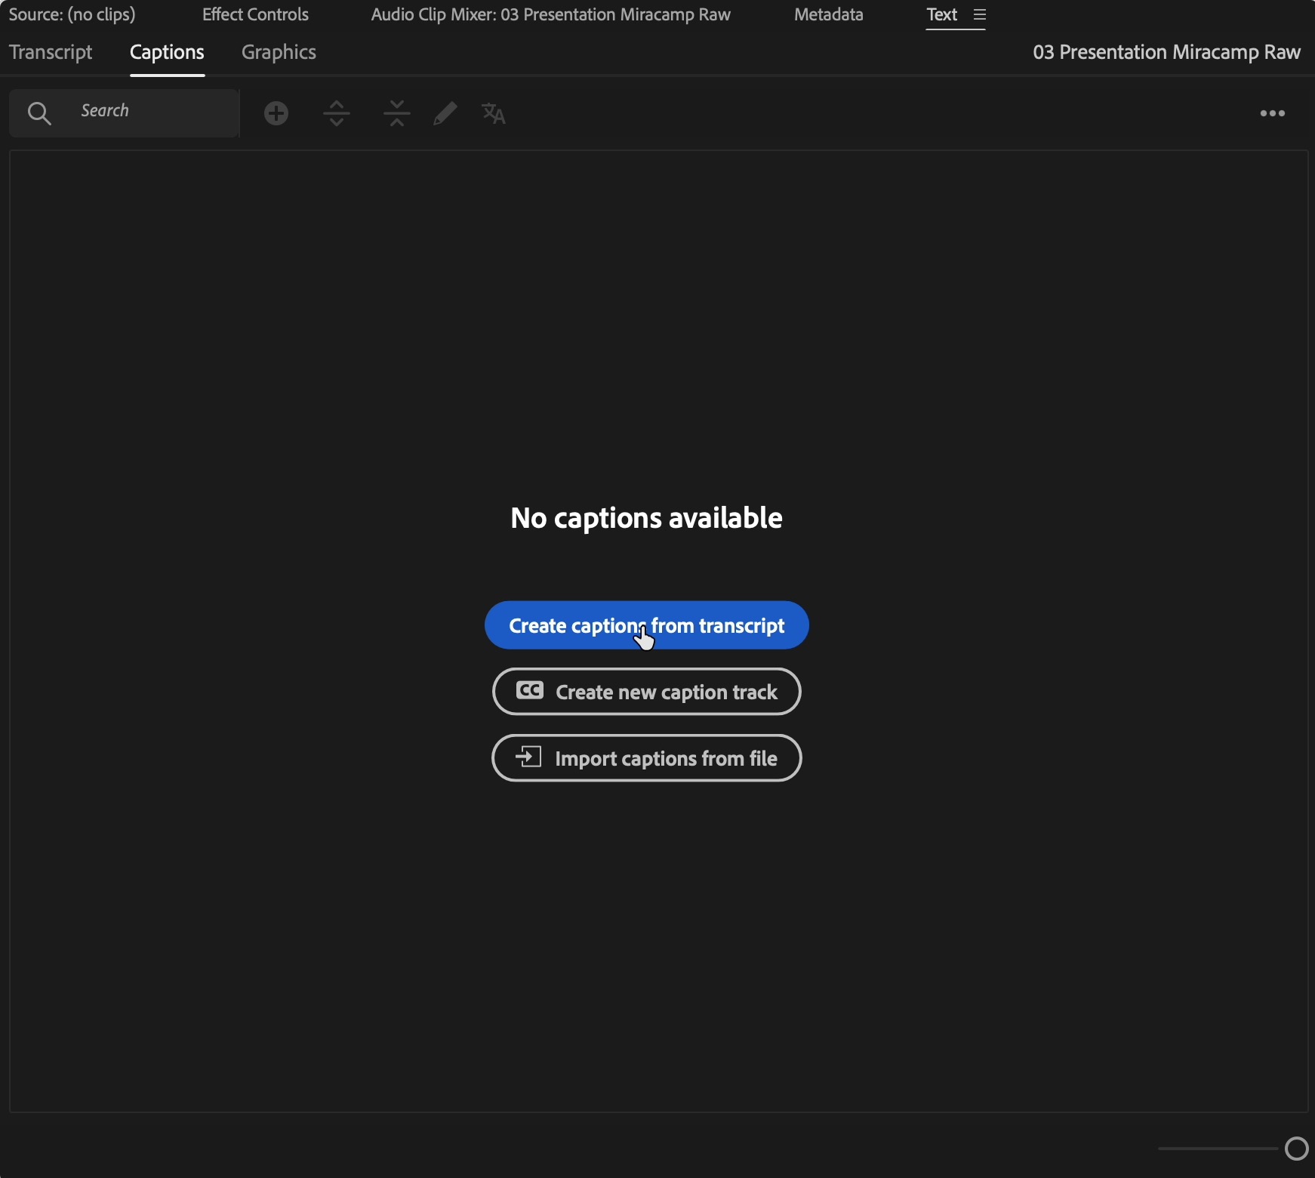This screenshot has width=1315, height=1178.
Task: Click into the Search input field
Action: click(125, 113)
